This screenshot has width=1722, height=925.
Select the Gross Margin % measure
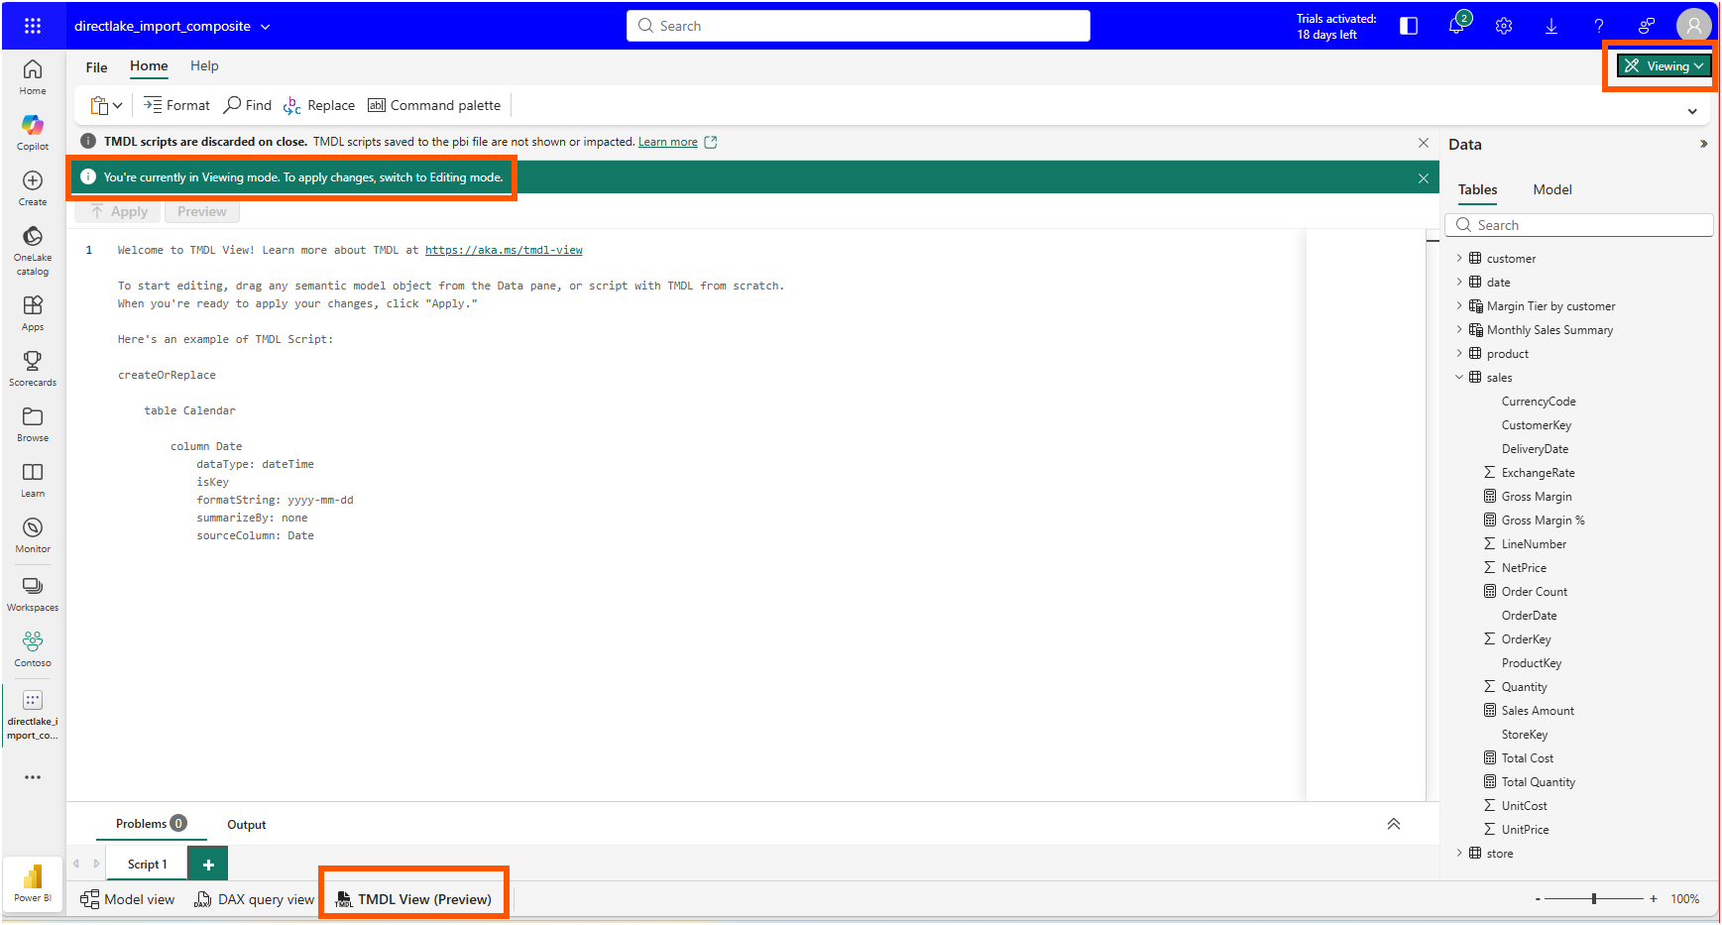point(1543,520)
